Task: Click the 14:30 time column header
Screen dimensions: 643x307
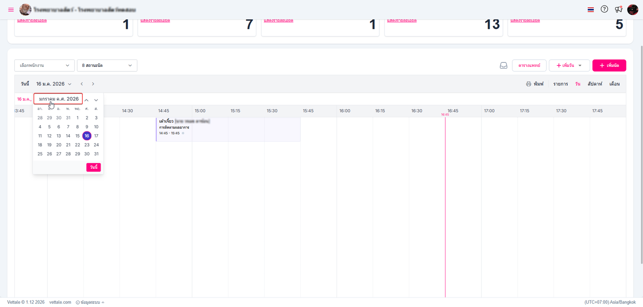Action: [127, 111]
